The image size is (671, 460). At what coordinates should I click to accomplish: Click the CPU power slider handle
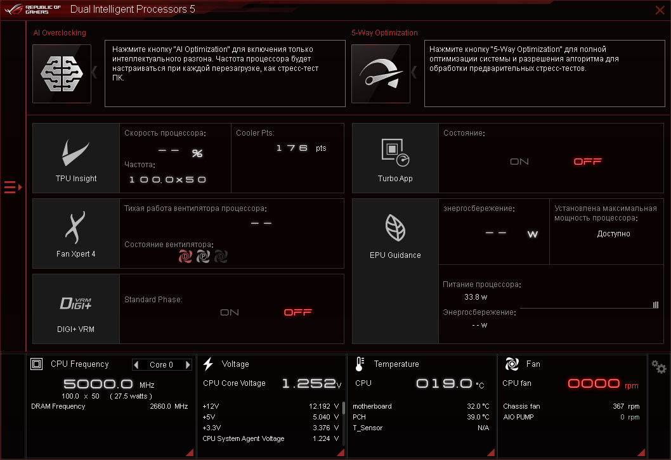tap(656, 305)
